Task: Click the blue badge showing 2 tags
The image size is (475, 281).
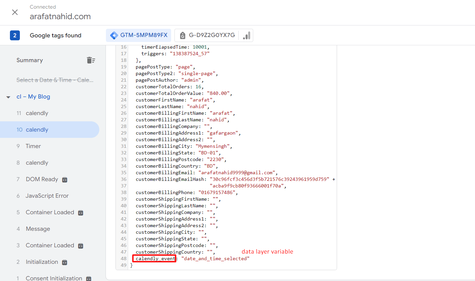Action: 15,35
